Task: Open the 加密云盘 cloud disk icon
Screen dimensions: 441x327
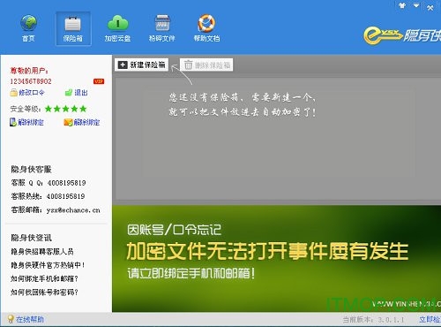Action: [x=117, y=28]
